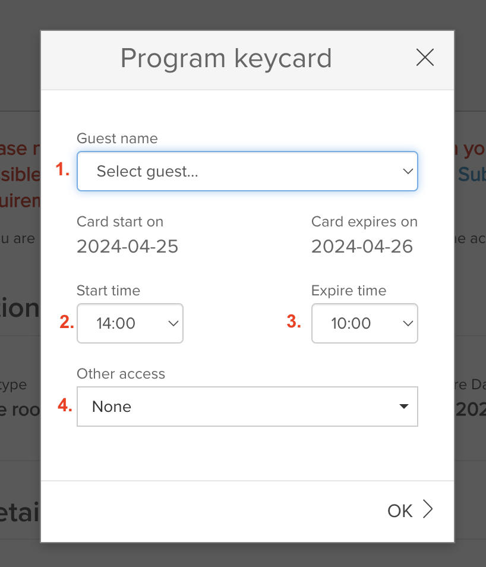This screenshot has height=567, width=486.
Task: Click the None value under Other access
Action: click(x=111, y=407)
